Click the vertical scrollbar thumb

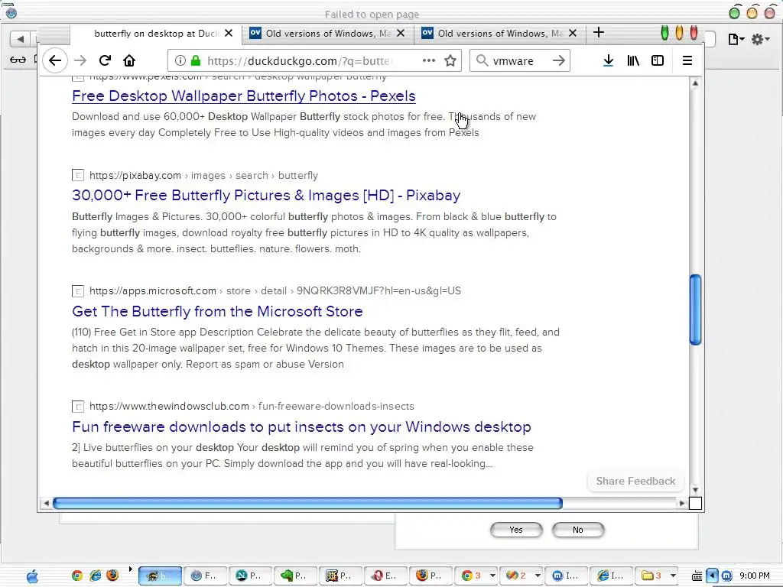695,310
